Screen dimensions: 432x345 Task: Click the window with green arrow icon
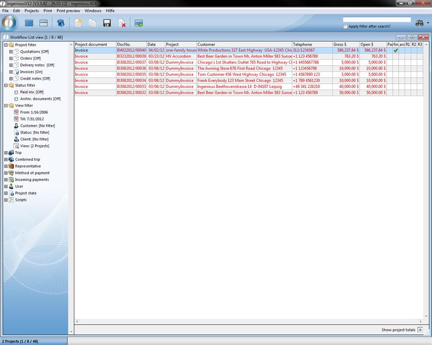pos(138,23)
